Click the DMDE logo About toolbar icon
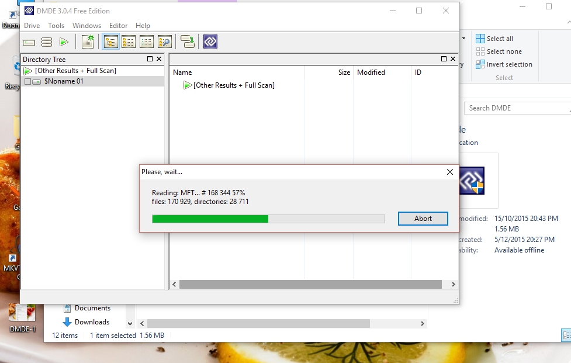 210,42
